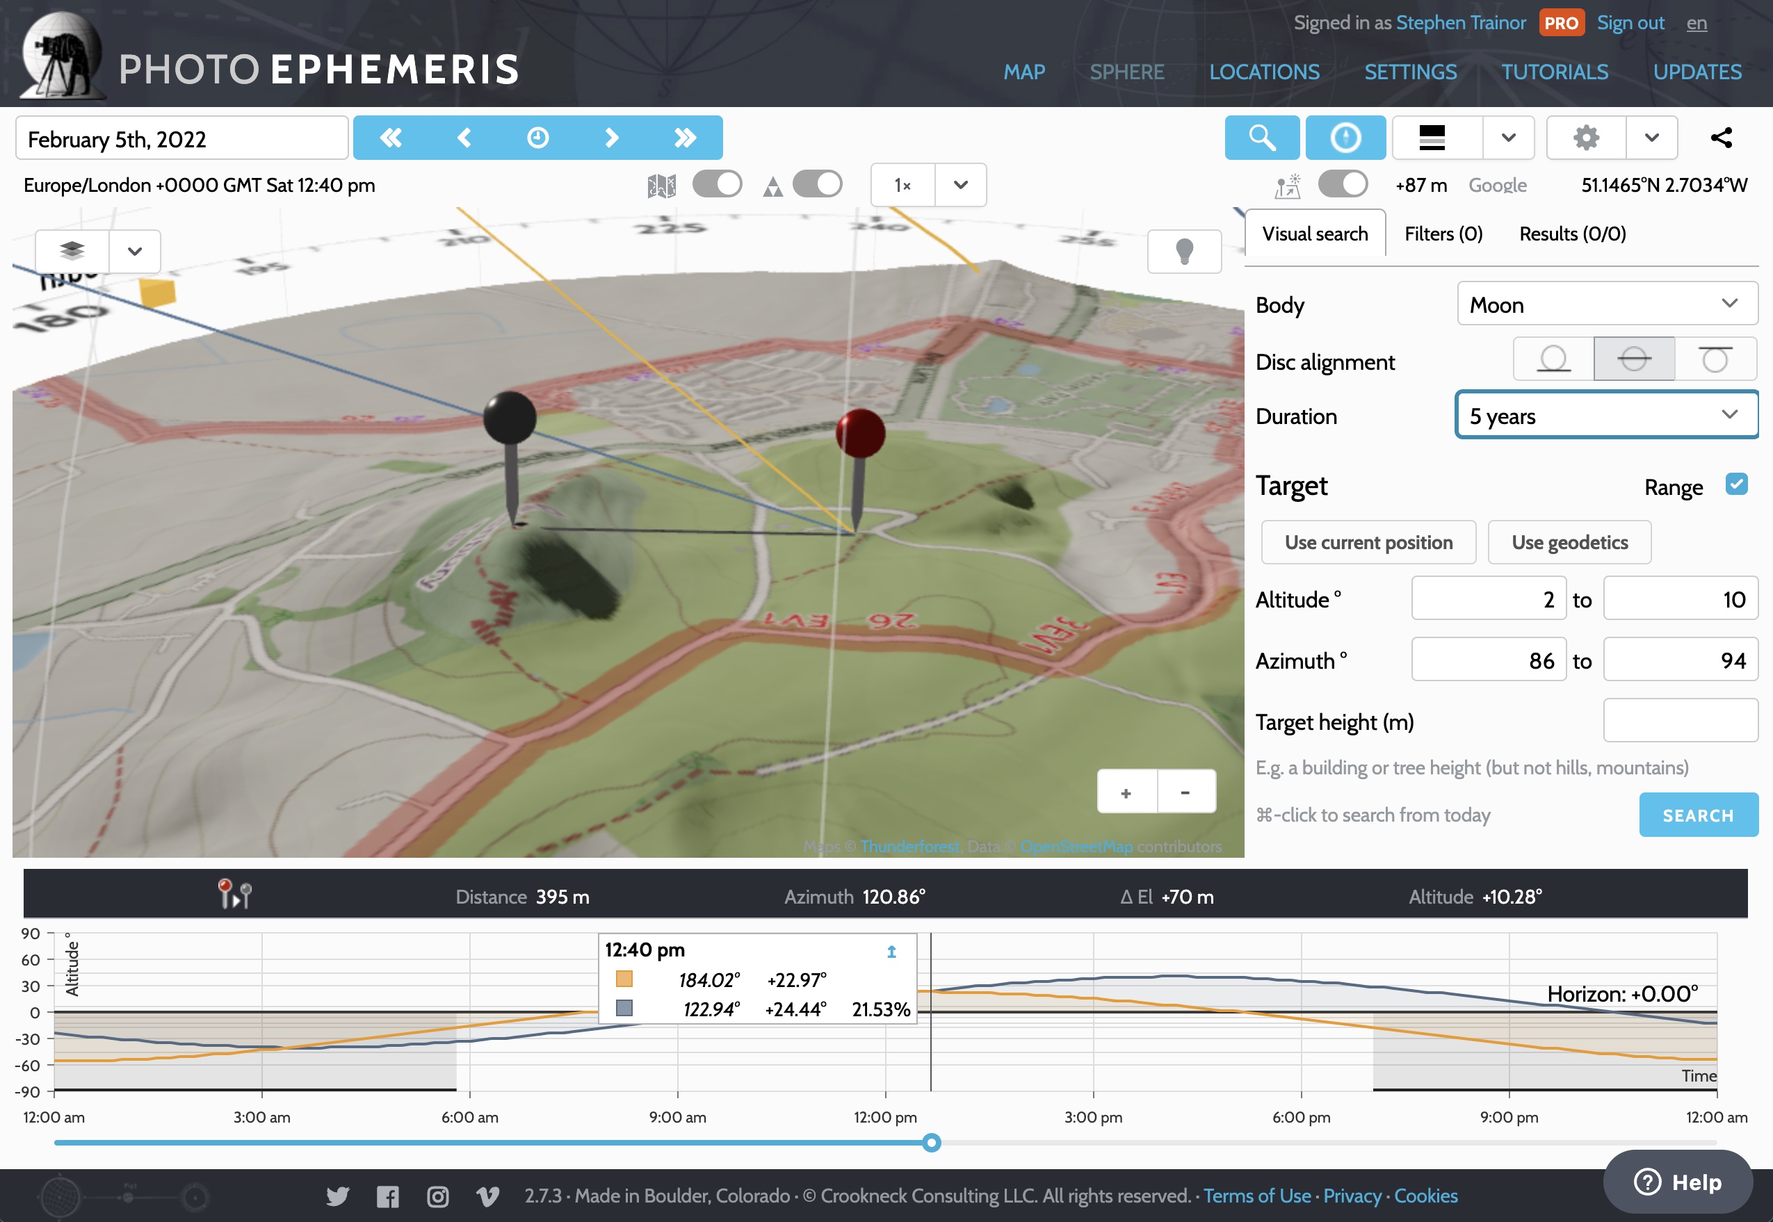Jump to current time clock icon

[537, 138]
